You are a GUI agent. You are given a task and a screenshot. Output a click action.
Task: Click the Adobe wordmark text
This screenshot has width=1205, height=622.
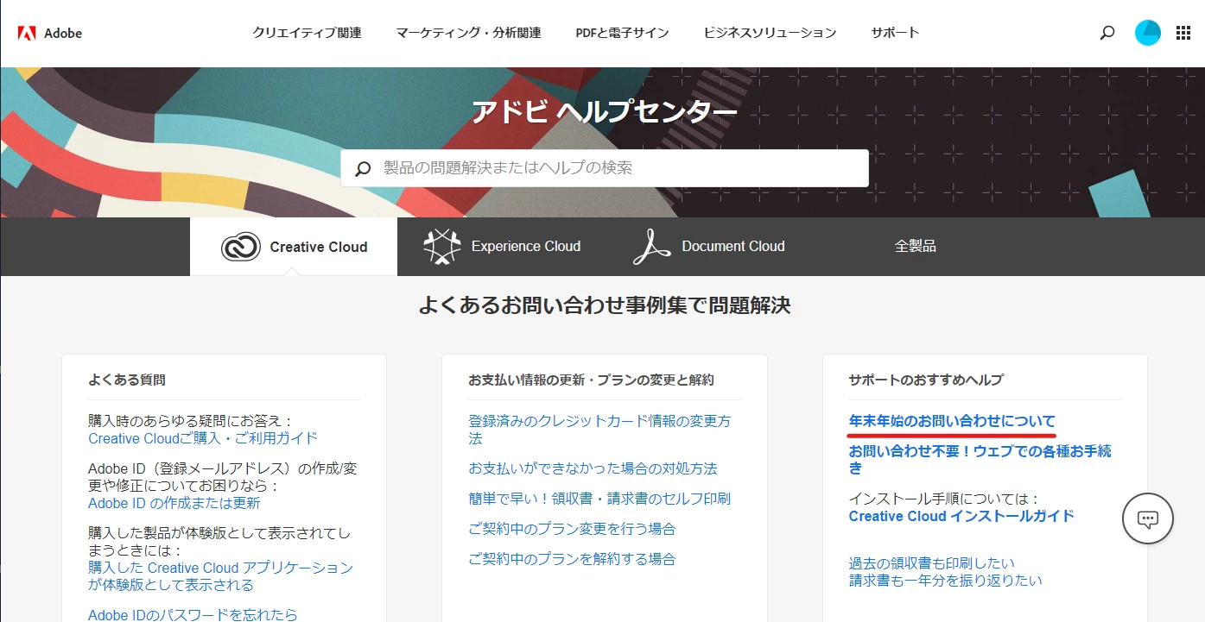point(63,34)
